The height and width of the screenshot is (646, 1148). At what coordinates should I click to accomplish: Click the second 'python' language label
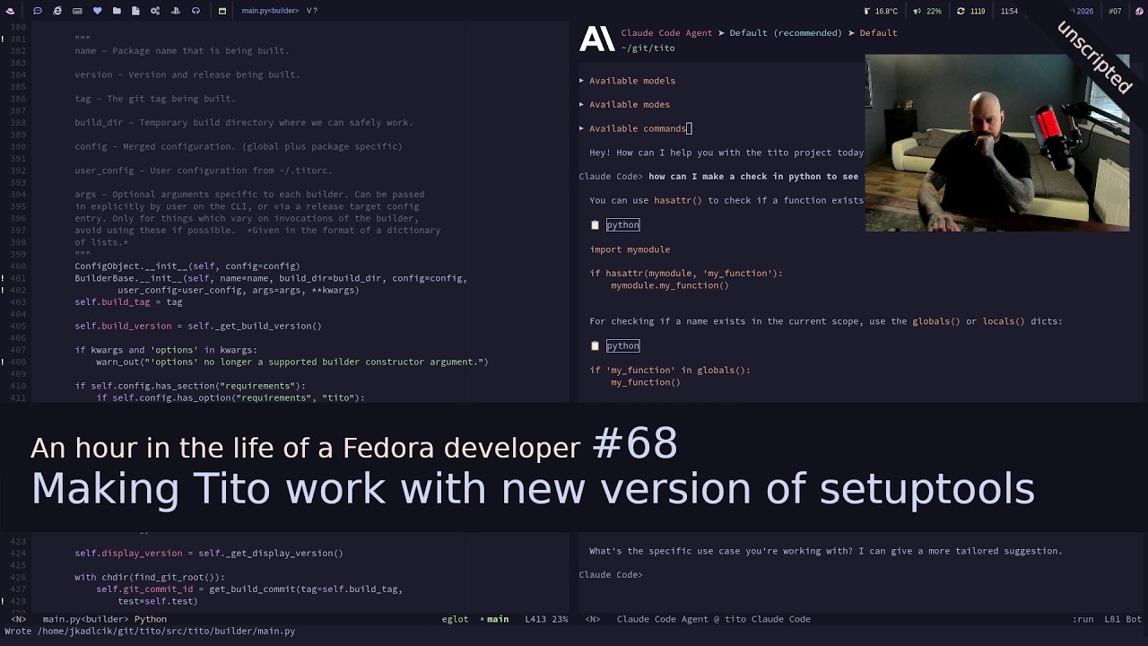coord(622,345)
